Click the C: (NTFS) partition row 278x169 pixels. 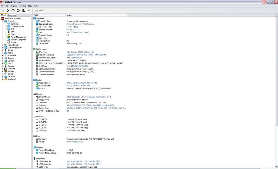(x=80, y=119)
